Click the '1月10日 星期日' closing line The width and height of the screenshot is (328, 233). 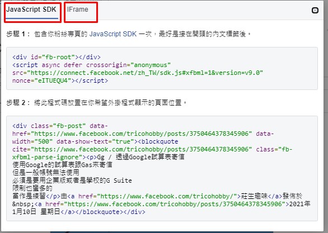79,212
